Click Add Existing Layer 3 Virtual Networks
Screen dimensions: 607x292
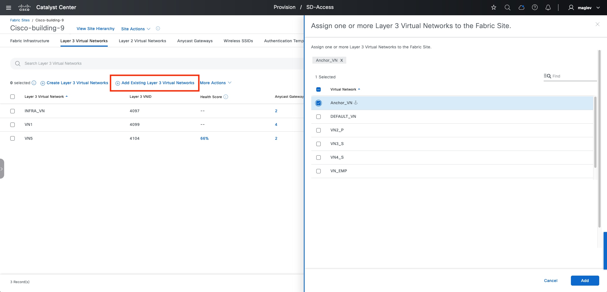click(x=155, y=83)
